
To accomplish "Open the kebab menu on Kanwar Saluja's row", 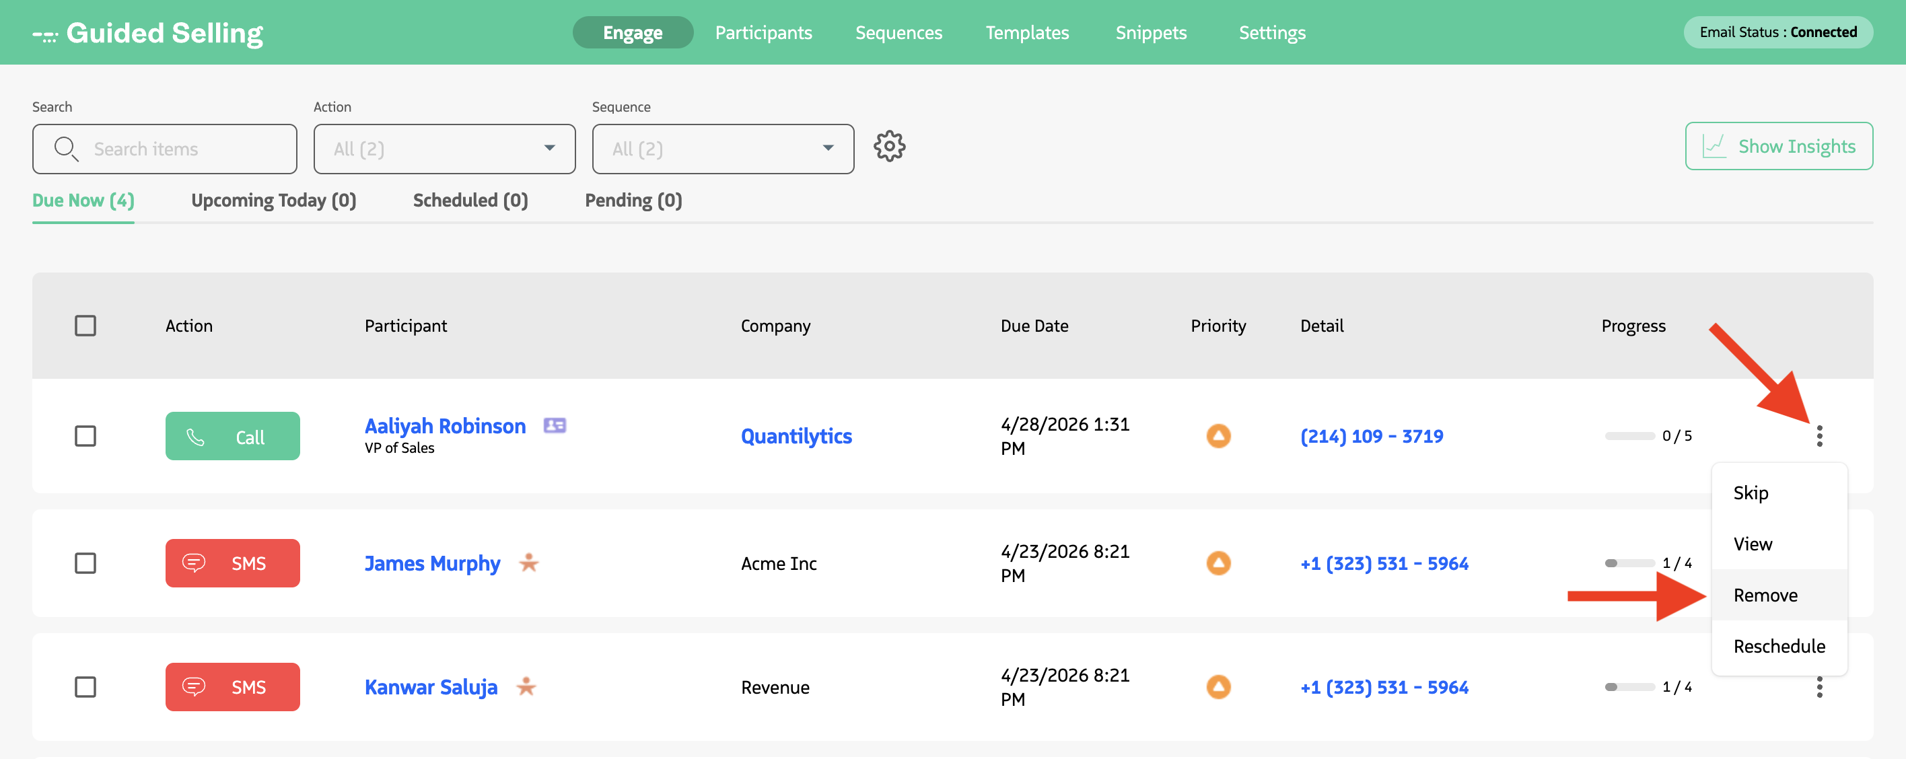I will (x=1820, y=687).
